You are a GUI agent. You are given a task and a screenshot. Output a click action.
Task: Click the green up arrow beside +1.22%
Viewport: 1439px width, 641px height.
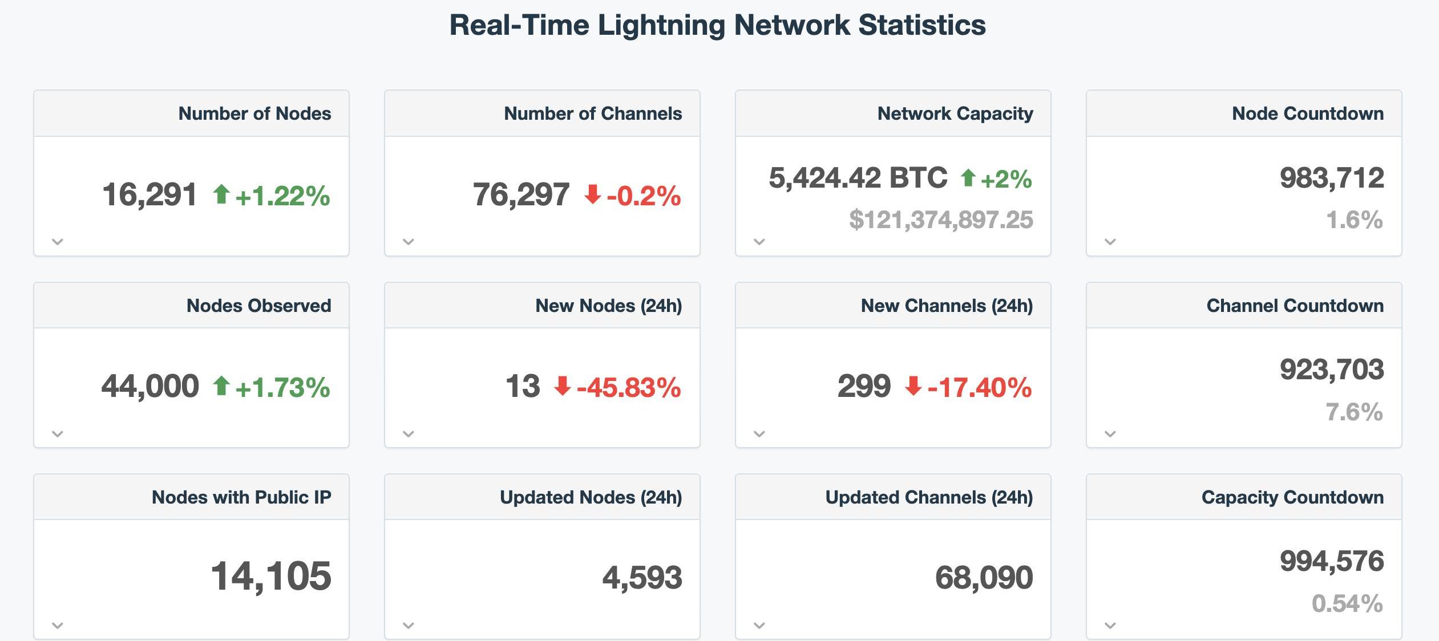tap(221, 194)
